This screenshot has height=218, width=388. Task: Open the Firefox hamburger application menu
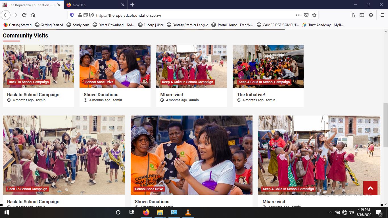382,15
